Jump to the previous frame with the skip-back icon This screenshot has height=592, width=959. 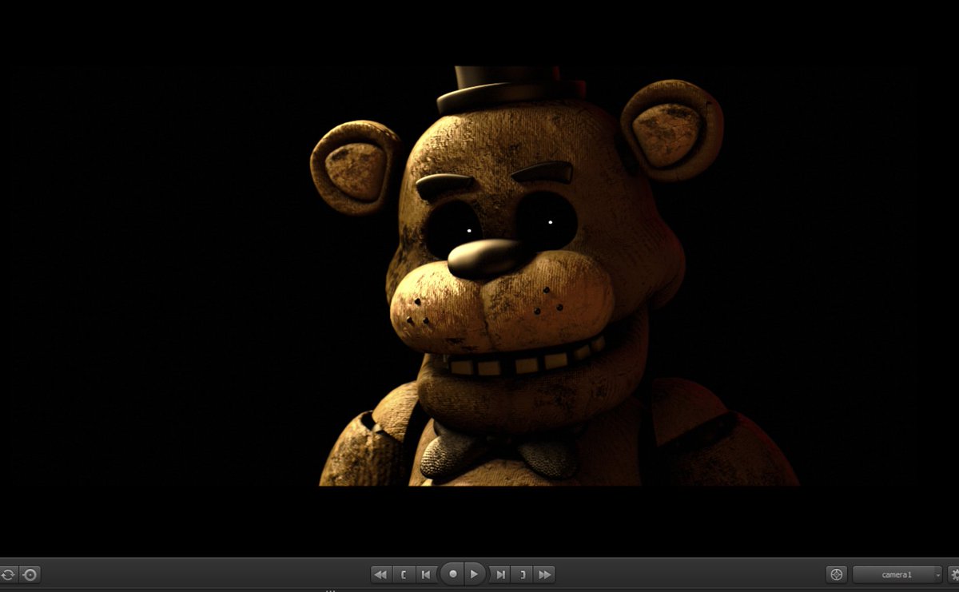click(x=426, y=574)
